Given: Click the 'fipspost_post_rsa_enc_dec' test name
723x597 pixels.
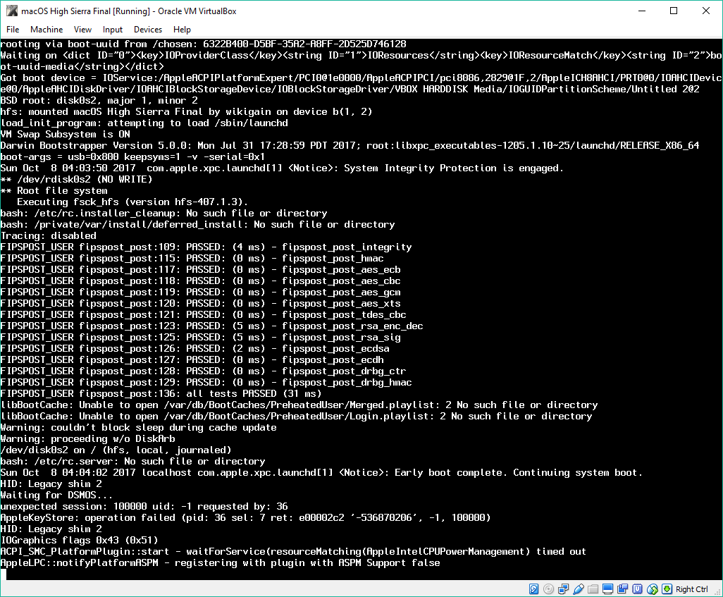Looking at the screenshot, I should [352, 326].
